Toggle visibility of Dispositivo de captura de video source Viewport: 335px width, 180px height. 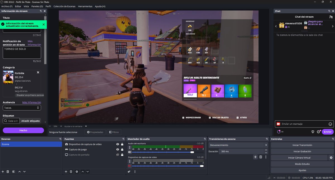118,144
